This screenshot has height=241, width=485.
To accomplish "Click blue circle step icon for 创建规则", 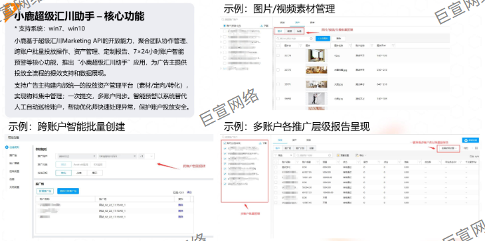I will 7,147.
